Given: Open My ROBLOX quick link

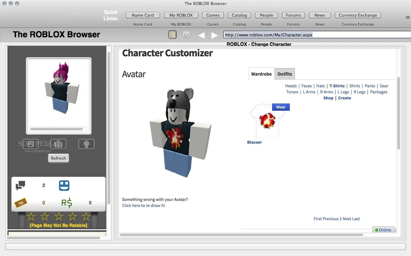Looking at the screenshot, I should point(181,15).
